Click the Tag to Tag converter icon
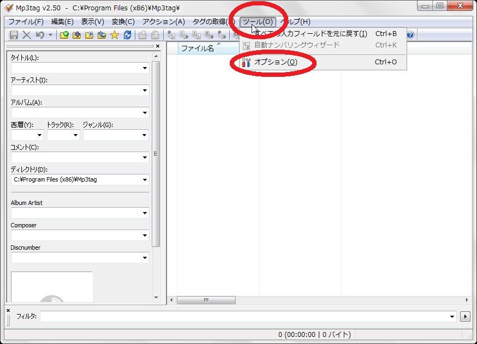 click(222, 35)
